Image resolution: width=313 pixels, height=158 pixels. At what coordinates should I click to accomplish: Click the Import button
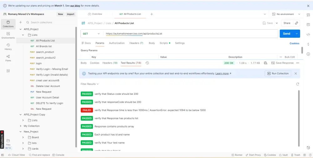[x=70, y=14]
